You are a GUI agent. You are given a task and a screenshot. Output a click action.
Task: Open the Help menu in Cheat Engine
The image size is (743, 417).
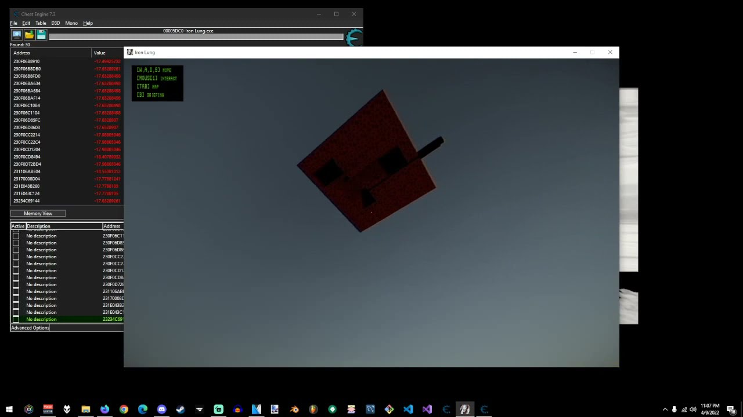[88, 23]
